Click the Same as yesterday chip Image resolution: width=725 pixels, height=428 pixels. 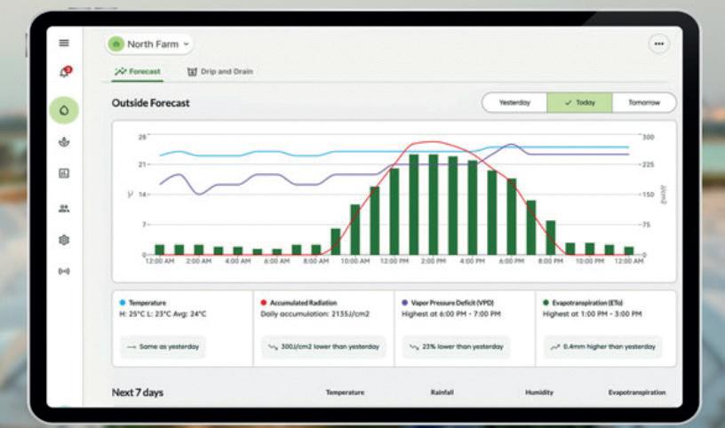(x=163, y=346)
